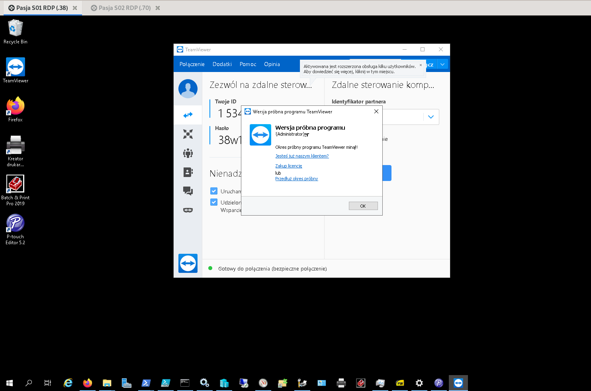Open the Computers & Contacts sidebar icon
This screenshot has width=591, height=391.
coord(188,172)
